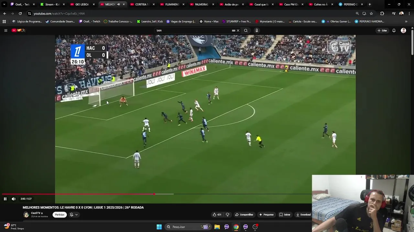The height and width of the screenshot is (232, 414).
Task: Click the Perguntar button
Action: [266, 215]
